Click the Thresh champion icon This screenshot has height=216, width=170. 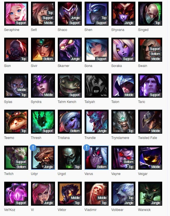[43, 122]
